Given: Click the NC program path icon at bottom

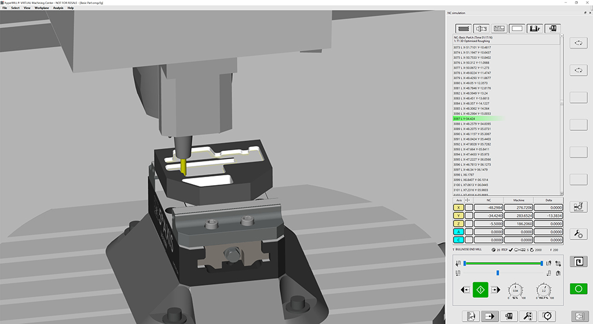Looking at the screenshot, I should click(x=471, y=316).
